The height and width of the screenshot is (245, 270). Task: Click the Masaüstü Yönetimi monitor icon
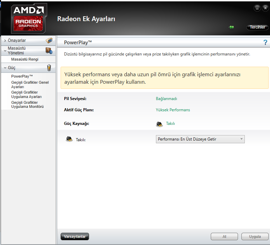49,51
